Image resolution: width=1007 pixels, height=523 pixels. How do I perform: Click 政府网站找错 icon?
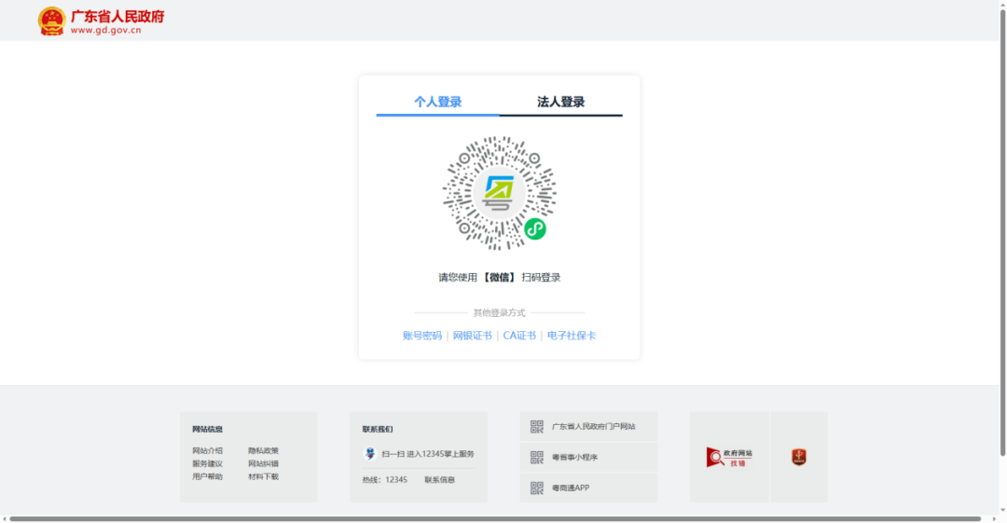pyautogui.click(x=729, y=458)
